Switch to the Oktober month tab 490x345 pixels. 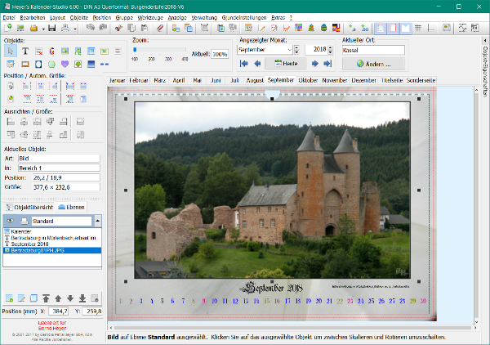pos(308,80)
